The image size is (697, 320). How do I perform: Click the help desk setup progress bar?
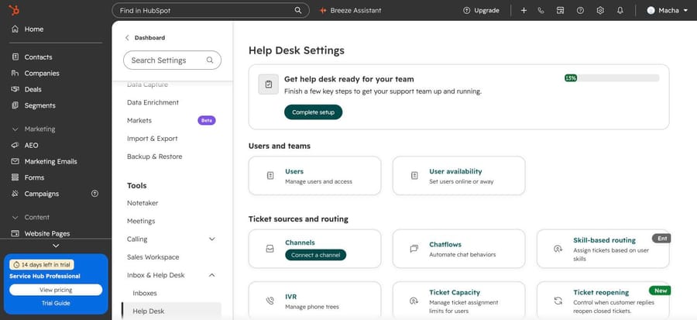[x=612, y=77]
